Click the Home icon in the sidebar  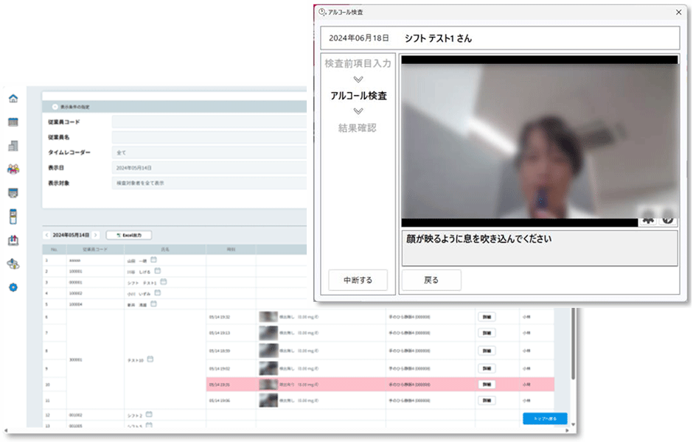click(x=13, y=99)
